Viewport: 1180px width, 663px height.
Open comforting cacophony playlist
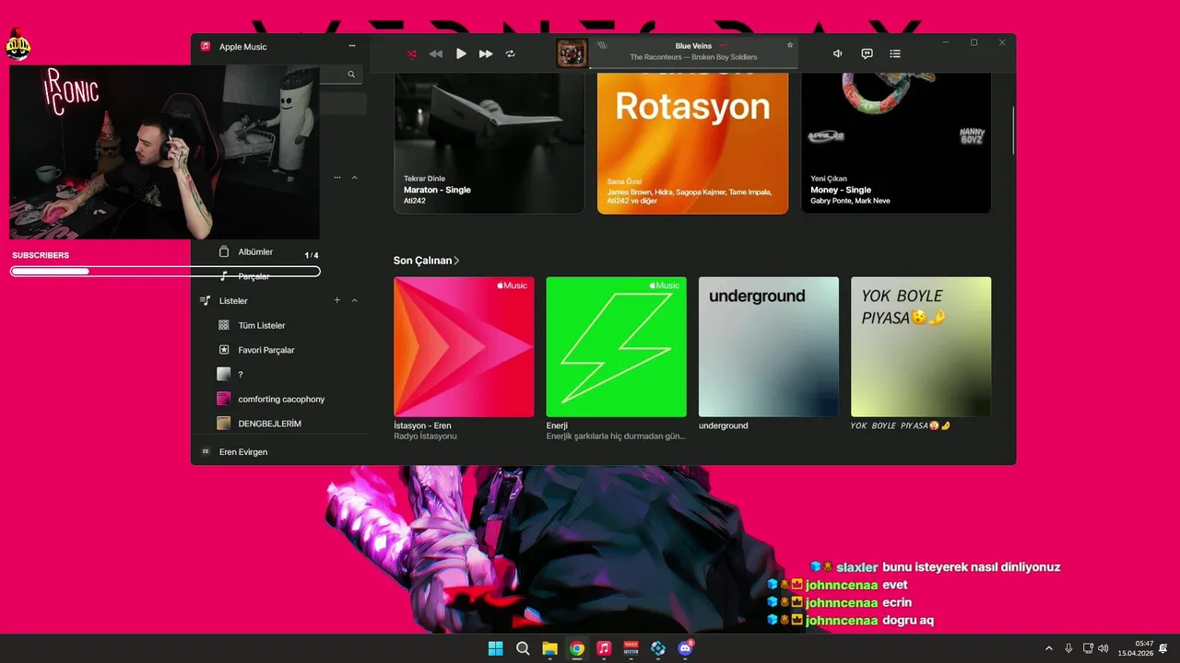tap(279, 399)
